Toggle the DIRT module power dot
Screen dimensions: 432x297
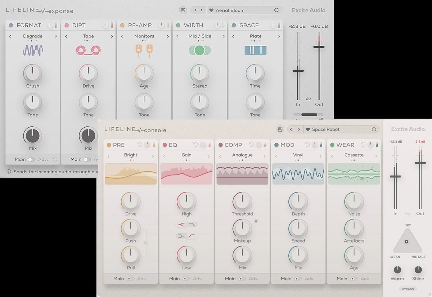(x=67, y=25)
